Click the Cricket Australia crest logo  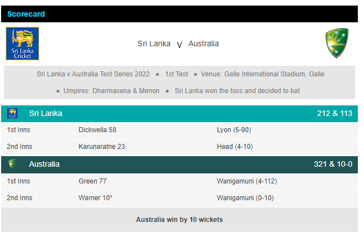coord(337,43)
